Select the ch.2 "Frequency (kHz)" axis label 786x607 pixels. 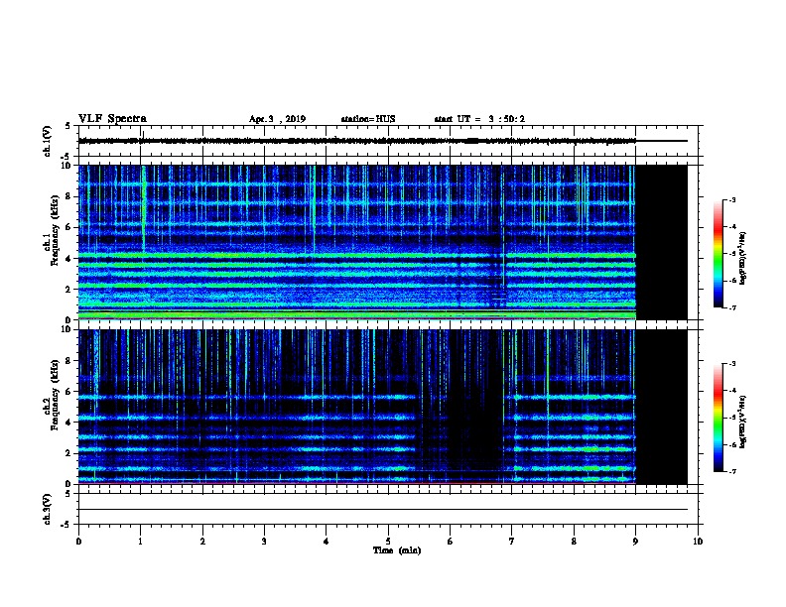pos(55,395)
